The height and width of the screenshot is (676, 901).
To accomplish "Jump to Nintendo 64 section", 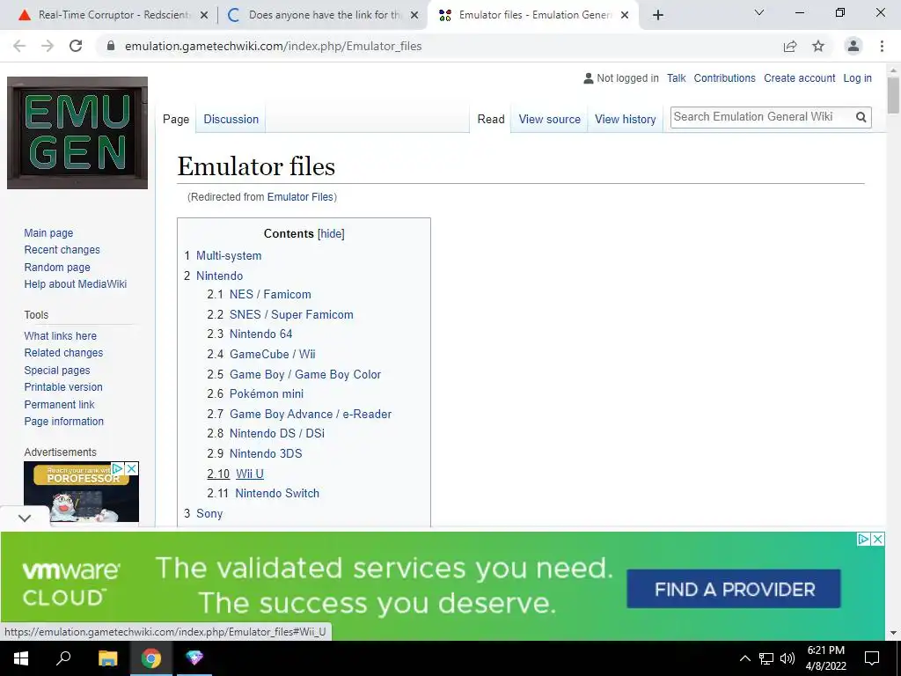I will tap(260, 334).
